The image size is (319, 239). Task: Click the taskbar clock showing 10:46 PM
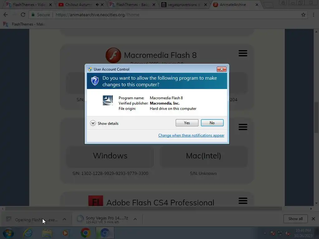pos(303,233)
